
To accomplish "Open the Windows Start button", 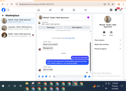I will [3, 86].
